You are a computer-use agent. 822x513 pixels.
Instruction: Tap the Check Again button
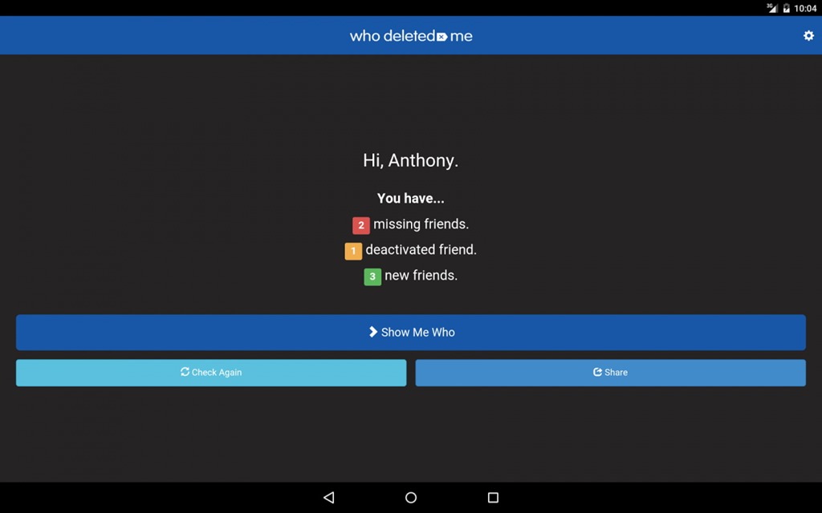pyautogui.click(x=211, y=373)
